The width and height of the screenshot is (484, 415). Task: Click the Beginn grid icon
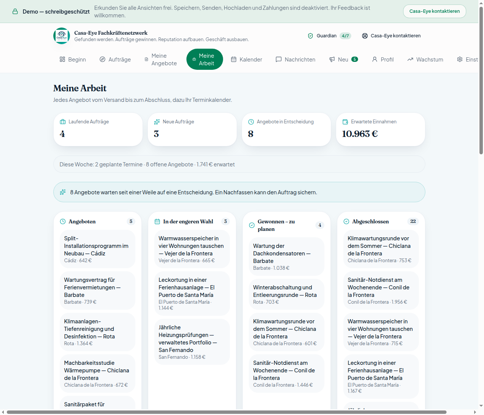pos(62,59)
